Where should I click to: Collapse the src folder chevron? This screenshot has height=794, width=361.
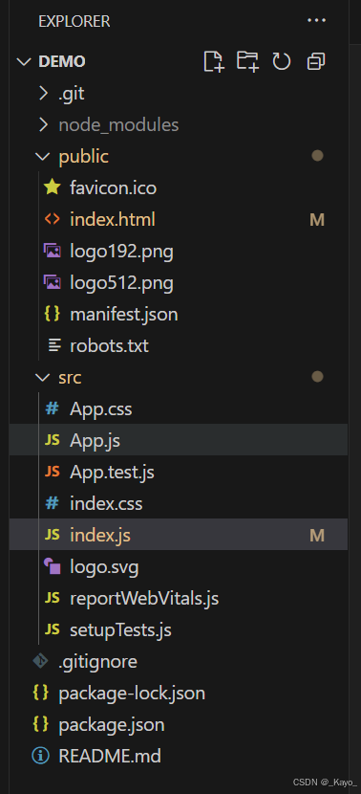pyautogui.click(x=43, y=378)
